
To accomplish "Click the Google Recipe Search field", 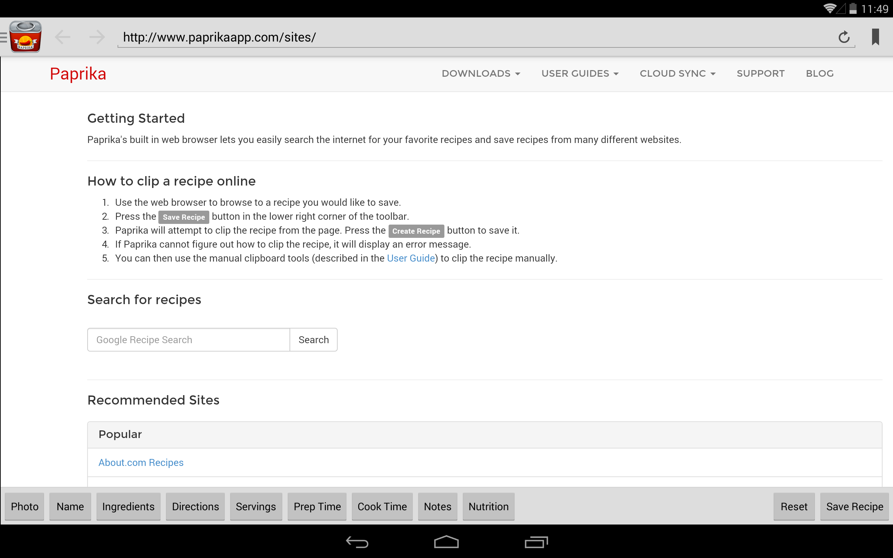I will click(x=189, y=340).
